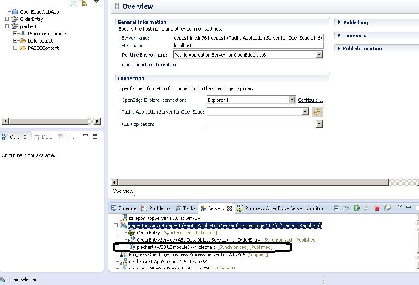Switch to the Pr... tab
This screenshot has height=285, width=419.
pyautogui.click(x=66, y=137)
